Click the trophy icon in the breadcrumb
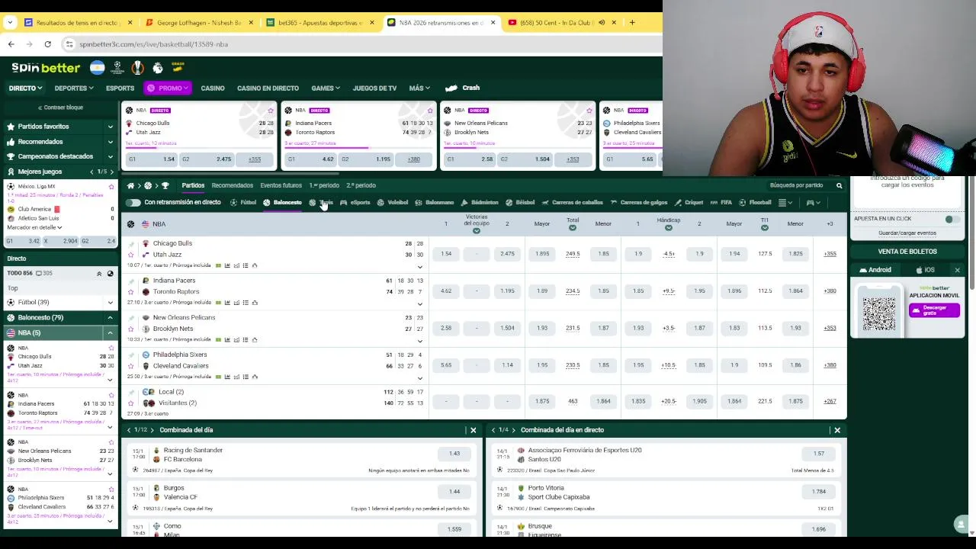The height and width of the screenshot is (549, 976). point(165,185)
